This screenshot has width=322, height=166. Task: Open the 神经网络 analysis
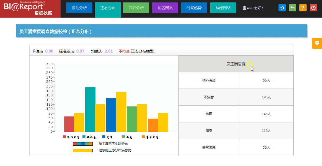223,8
